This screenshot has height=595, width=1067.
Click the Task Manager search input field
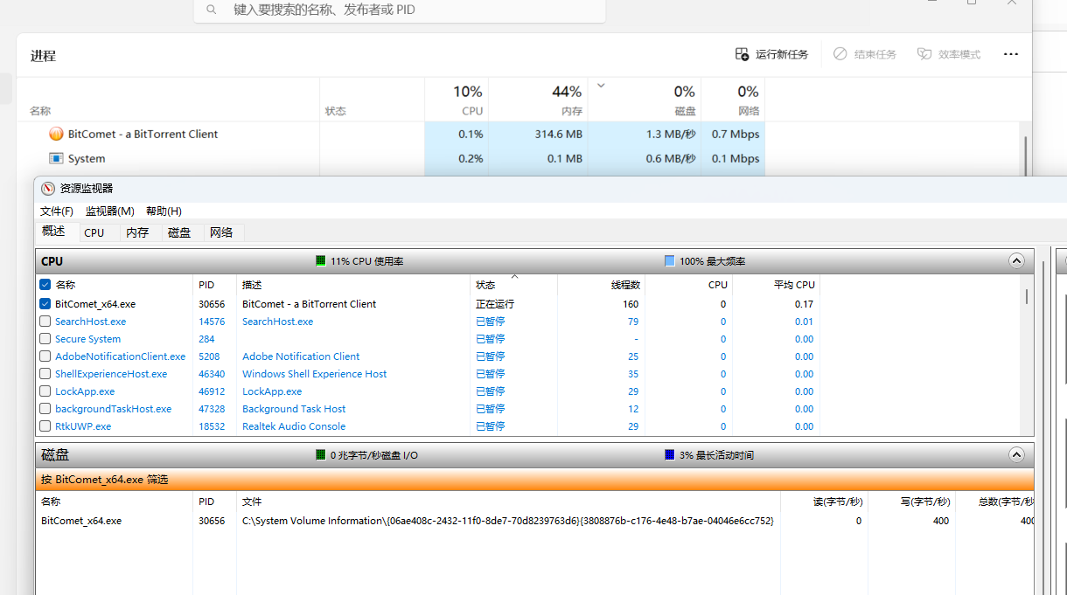point(400,10)
